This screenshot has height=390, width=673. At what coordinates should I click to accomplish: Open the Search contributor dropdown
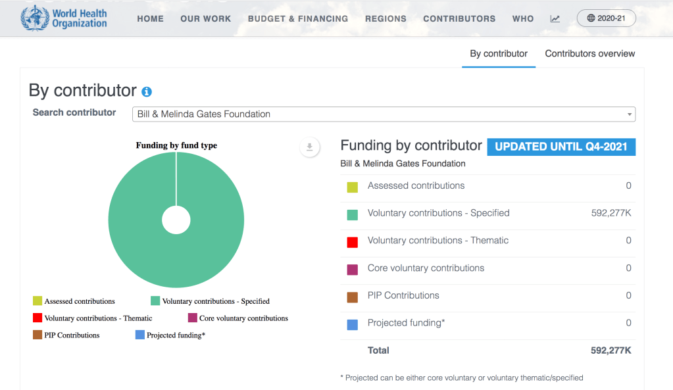coord(384,114)
